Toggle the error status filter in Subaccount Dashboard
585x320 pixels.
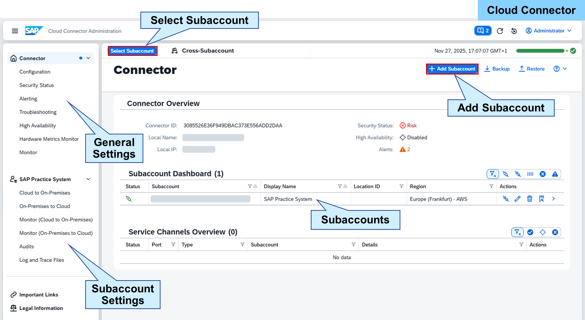543,174
